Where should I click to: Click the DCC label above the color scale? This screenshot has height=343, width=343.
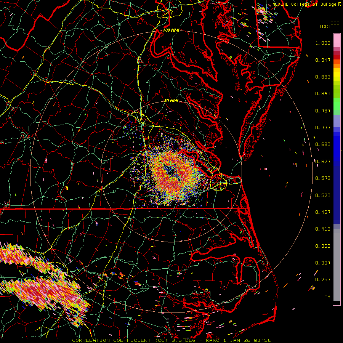335,23
